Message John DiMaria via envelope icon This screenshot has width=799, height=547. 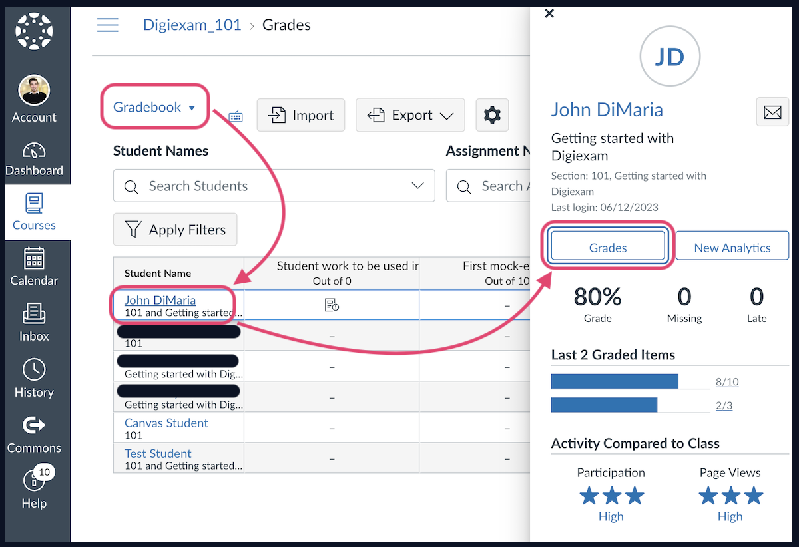[772, 112]
